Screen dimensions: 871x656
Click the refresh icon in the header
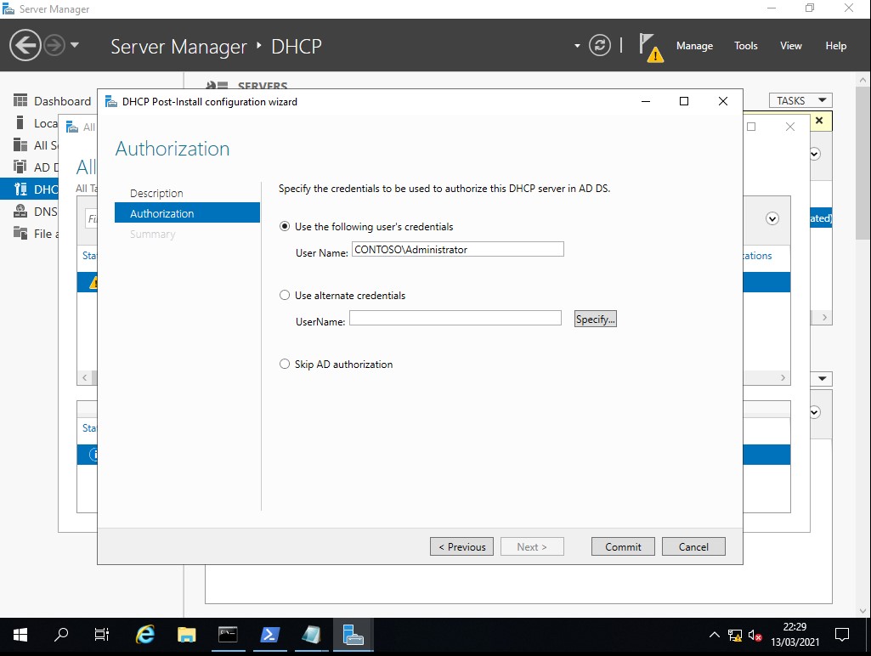coord(600,46)
